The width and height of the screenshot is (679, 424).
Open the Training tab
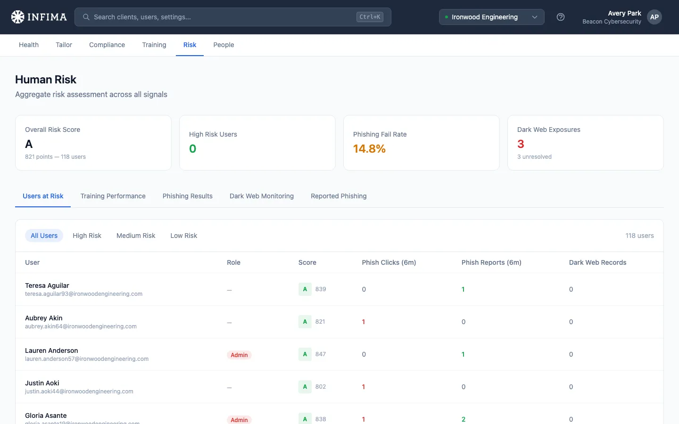154,45
